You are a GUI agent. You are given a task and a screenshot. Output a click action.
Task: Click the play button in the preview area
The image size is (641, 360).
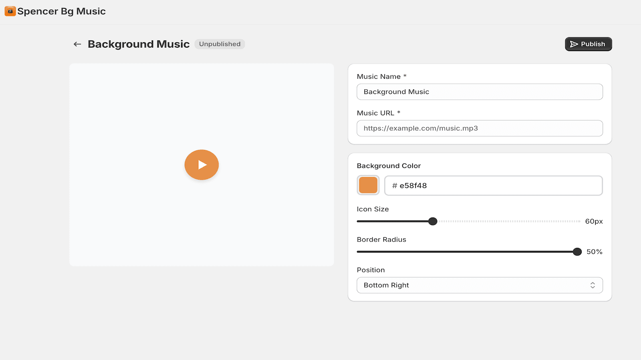click(x=202, y=164)
